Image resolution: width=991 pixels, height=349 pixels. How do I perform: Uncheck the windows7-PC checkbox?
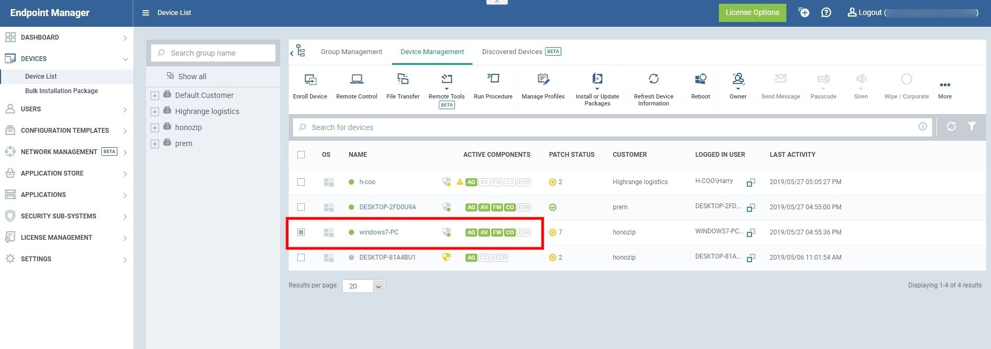[301, 232]
